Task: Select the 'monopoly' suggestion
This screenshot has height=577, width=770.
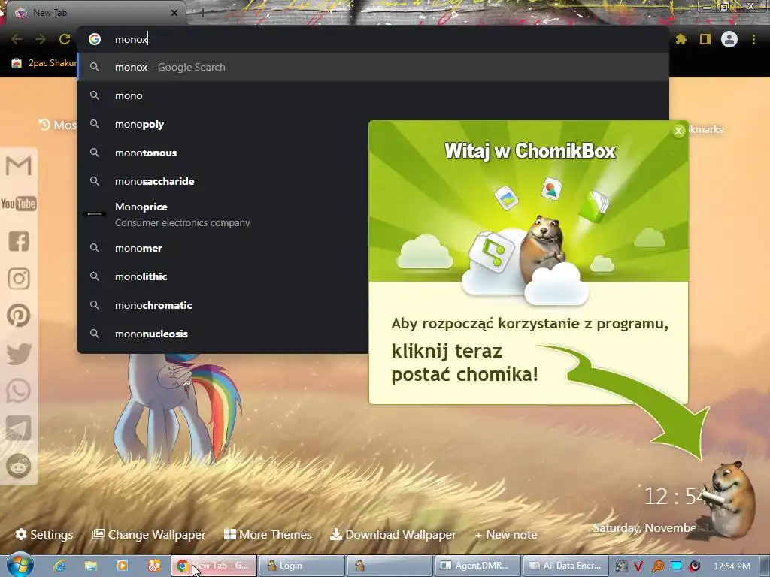Action: pos(223,124)
